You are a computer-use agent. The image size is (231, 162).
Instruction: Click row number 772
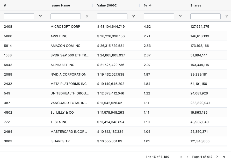tap(7, 122)
